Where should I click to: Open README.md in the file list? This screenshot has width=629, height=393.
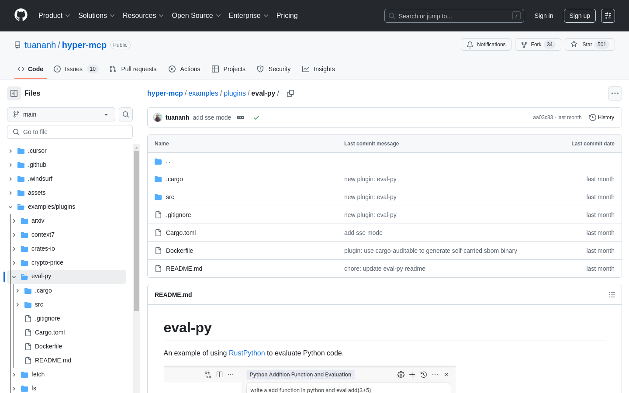184,269
